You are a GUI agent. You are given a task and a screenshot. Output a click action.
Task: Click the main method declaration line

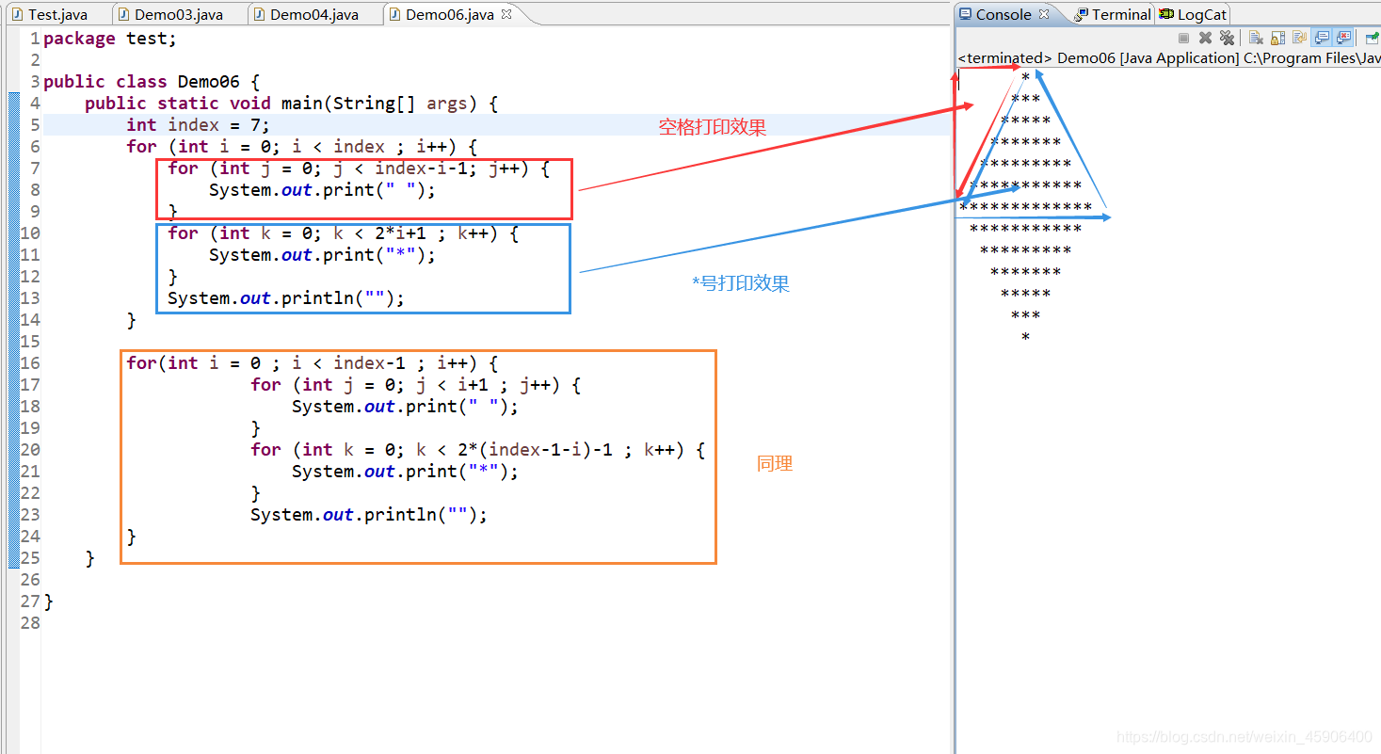(292, 104)
